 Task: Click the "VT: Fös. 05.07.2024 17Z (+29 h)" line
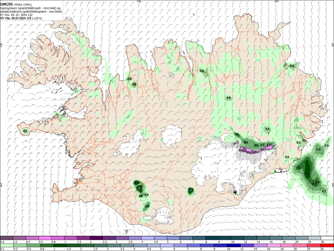(x=21, y=18)
